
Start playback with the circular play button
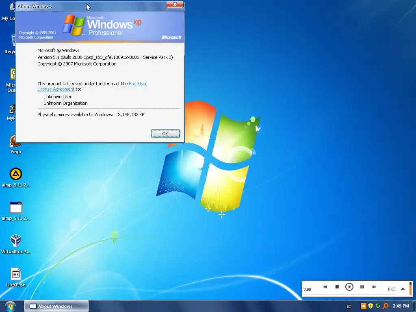pyautogui.click(x=349, y=287)
